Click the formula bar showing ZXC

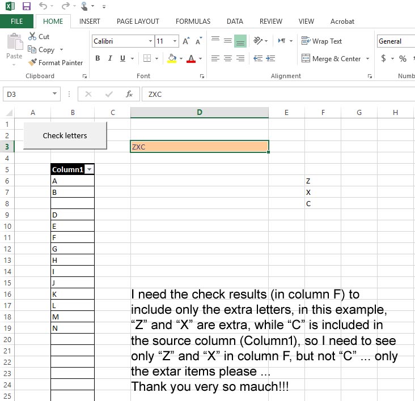click(278, 94)
